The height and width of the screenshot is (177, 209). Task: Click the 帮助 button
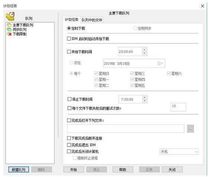123,170
